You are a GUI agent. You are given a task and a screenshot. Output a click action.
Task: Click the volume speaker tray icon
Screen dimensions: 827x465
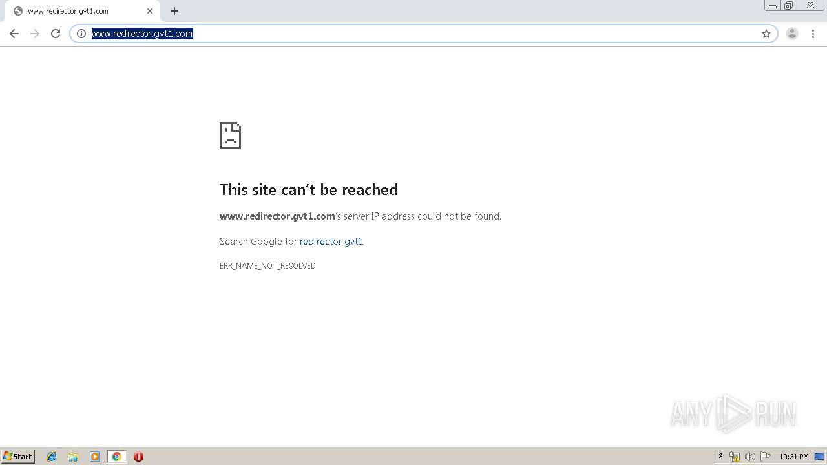click(750, 457)
